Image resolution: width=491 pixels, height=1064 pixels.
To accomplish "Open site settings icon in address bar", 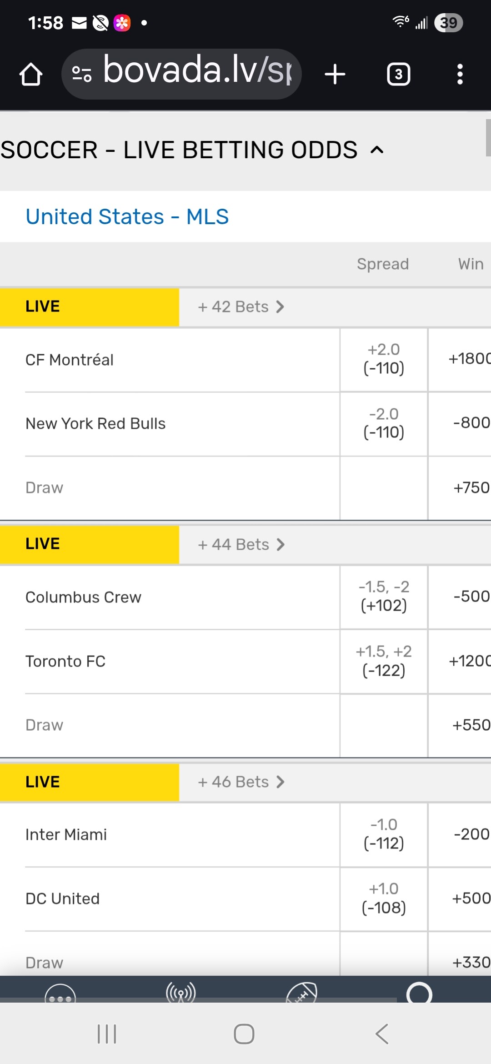I will tap(82, 74).
